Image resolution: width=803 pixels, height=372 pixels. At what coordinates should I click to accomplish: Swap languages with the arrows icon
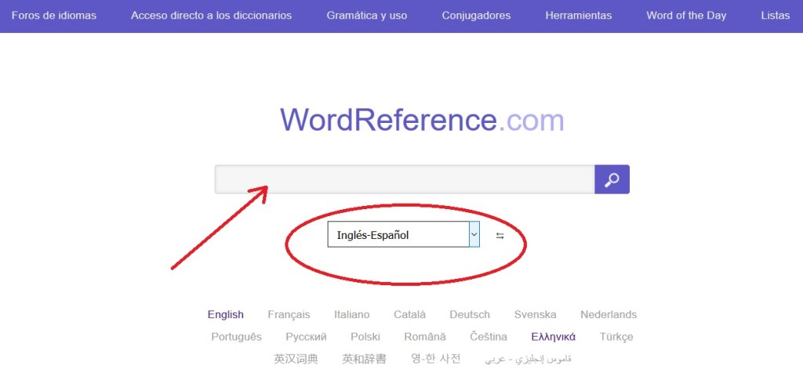point(500,236)
